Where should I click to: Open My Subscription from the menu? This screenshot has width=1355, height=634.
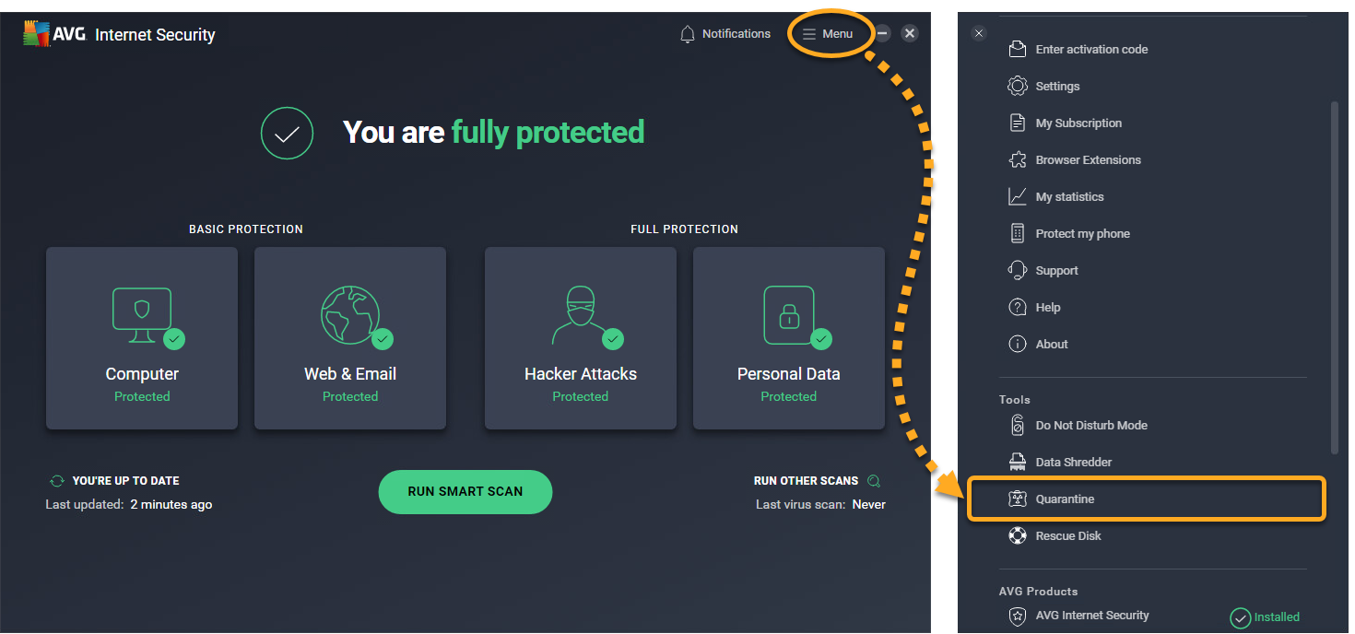(x=1078, y=123)
